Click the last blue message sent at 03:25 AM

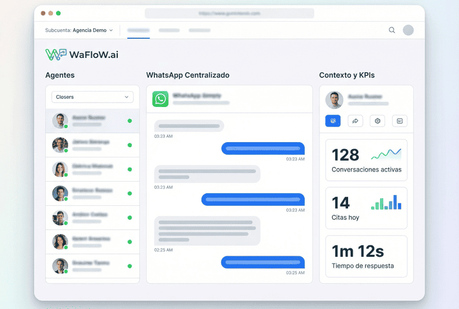click(263, 262)
